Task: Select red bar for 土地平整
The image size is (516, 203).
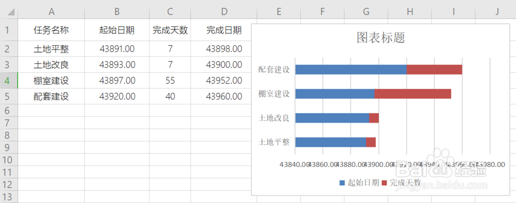Action: tap(371, 142)
